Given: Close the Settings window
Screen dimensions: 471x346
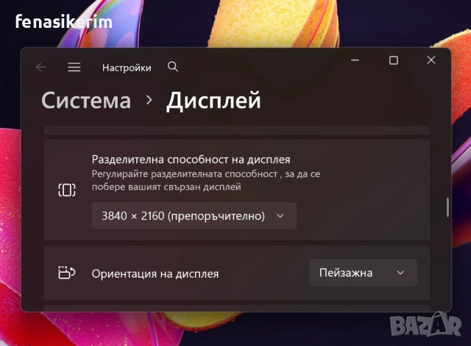Looking at the screenshot, I should (x=431, y=60).
